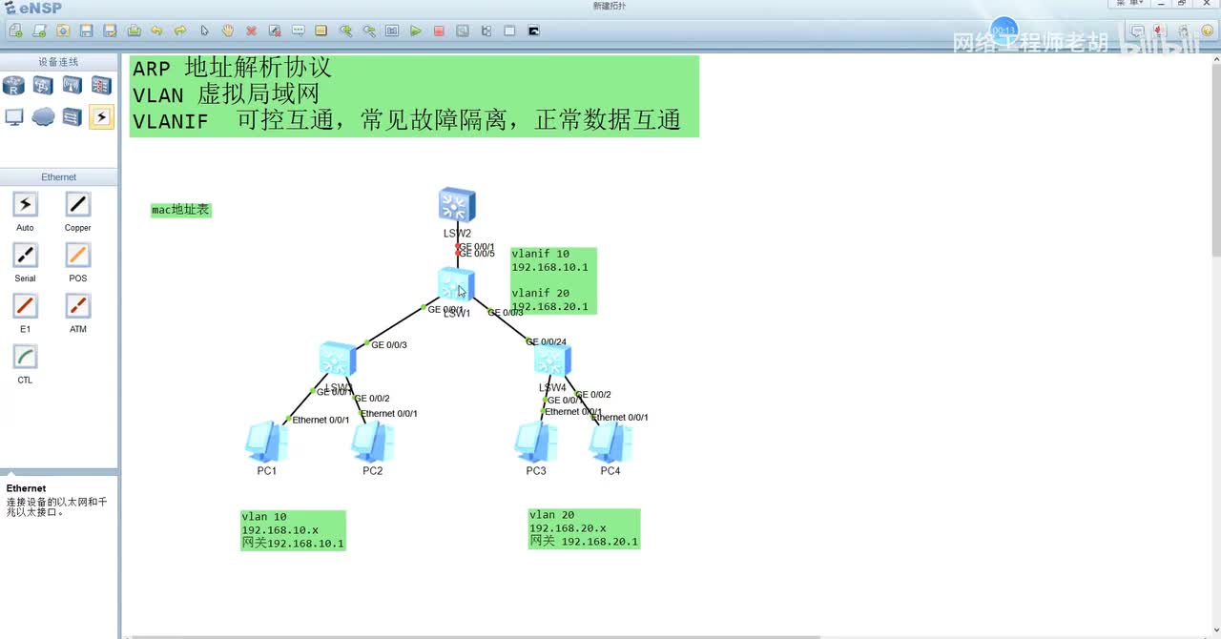Select the Firewall device category

101,86
